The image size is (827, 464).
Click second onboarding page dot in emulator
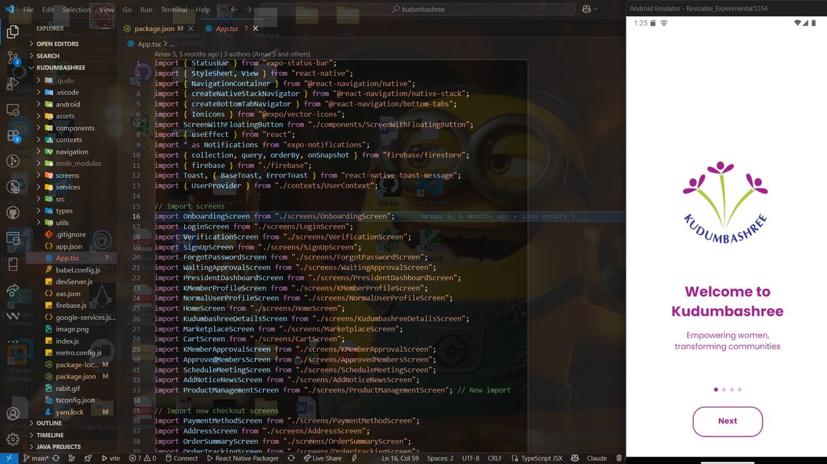coord(724,390)
